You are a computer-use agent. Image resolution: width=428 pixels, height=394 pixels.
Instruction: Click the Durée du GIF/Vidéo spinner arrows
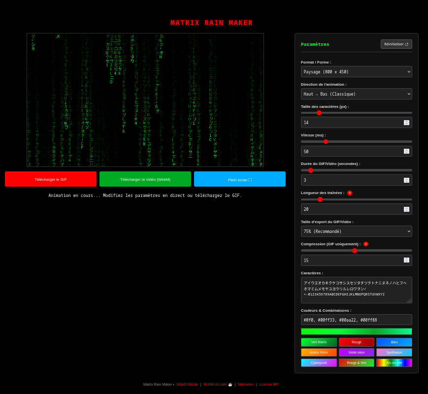[x=406, y=180]
